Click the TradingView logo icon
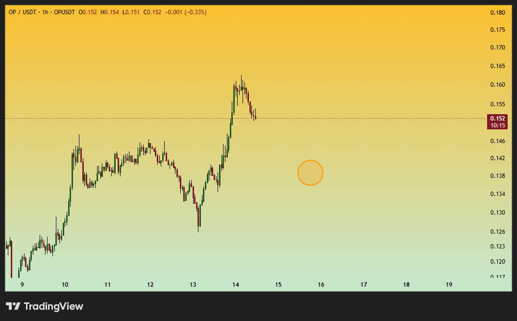 click(13, 306)
